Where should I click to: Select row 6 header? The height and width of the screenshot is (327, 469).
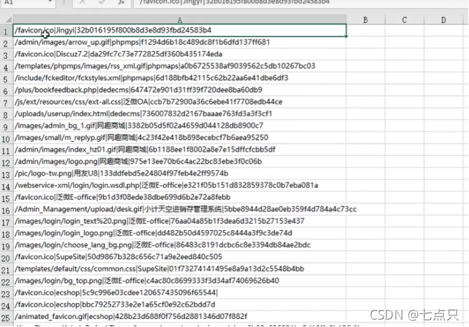pos(6,90)
